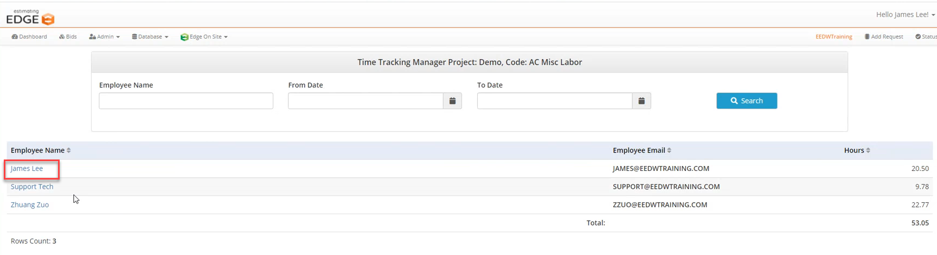Click the Add Request button
937x255 pixels.
click(x=883, y=37)
